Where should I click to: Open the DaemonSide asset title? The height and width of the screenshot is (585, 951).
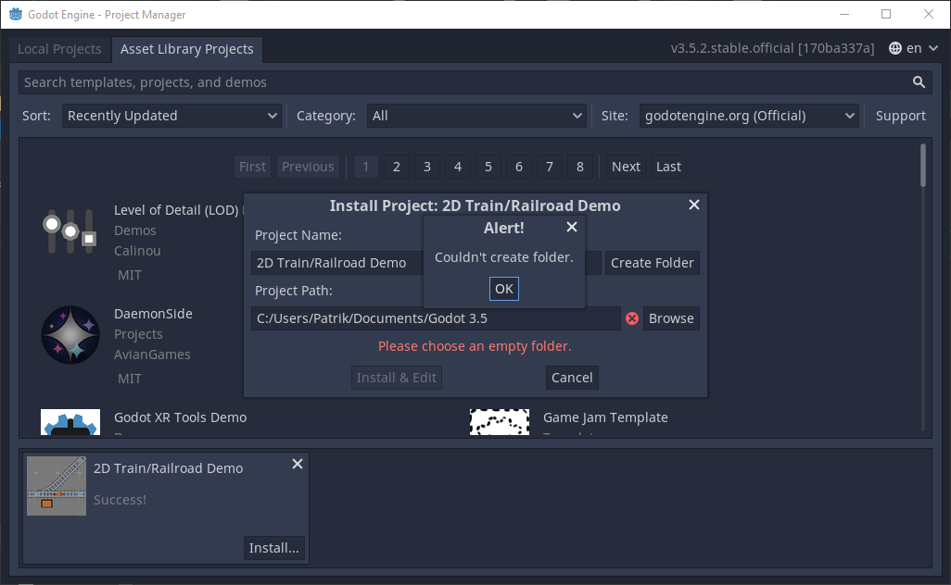click(154, 314)
